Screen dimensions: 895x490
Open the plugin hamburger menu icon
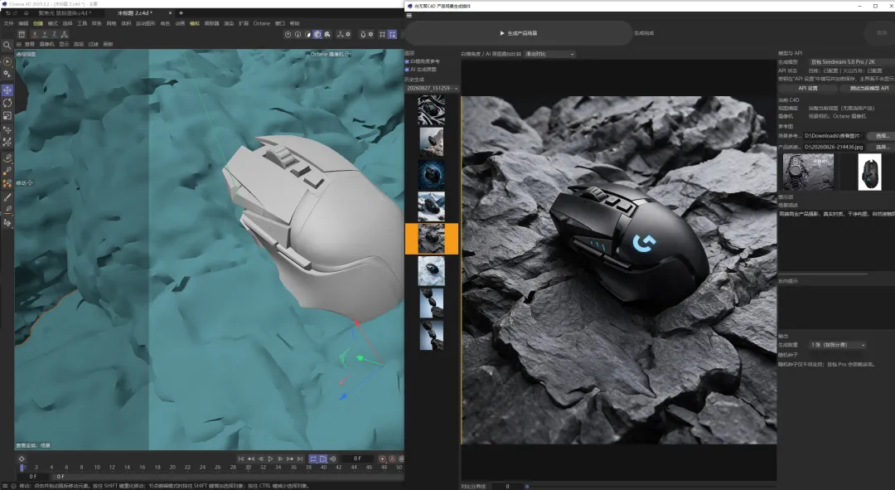[409, 16]
